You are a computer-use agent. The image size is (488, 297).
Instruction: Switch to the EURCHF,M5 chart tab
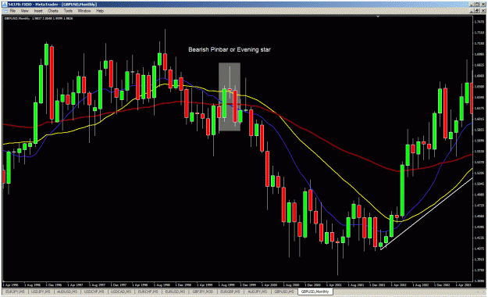tap(148, 292)
